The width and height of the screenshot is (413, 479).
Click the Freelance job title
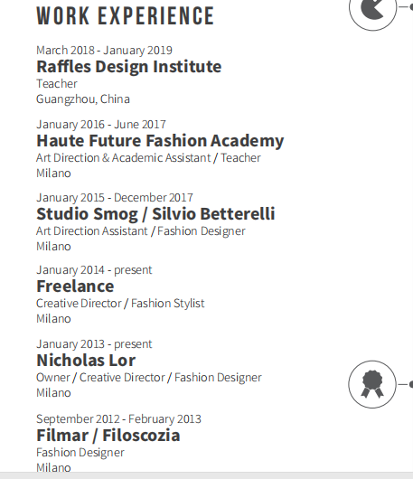click(x=75, y=286)
